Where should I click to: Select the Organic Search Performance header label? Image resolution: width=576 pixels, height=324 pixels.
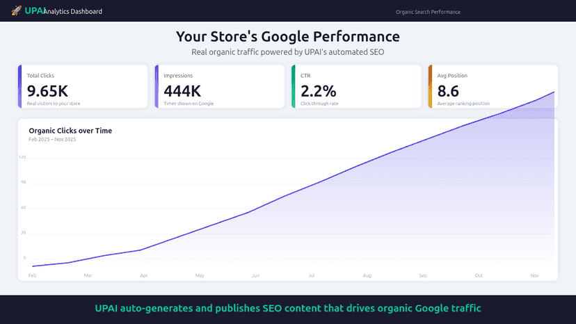(x=428, y=12)
